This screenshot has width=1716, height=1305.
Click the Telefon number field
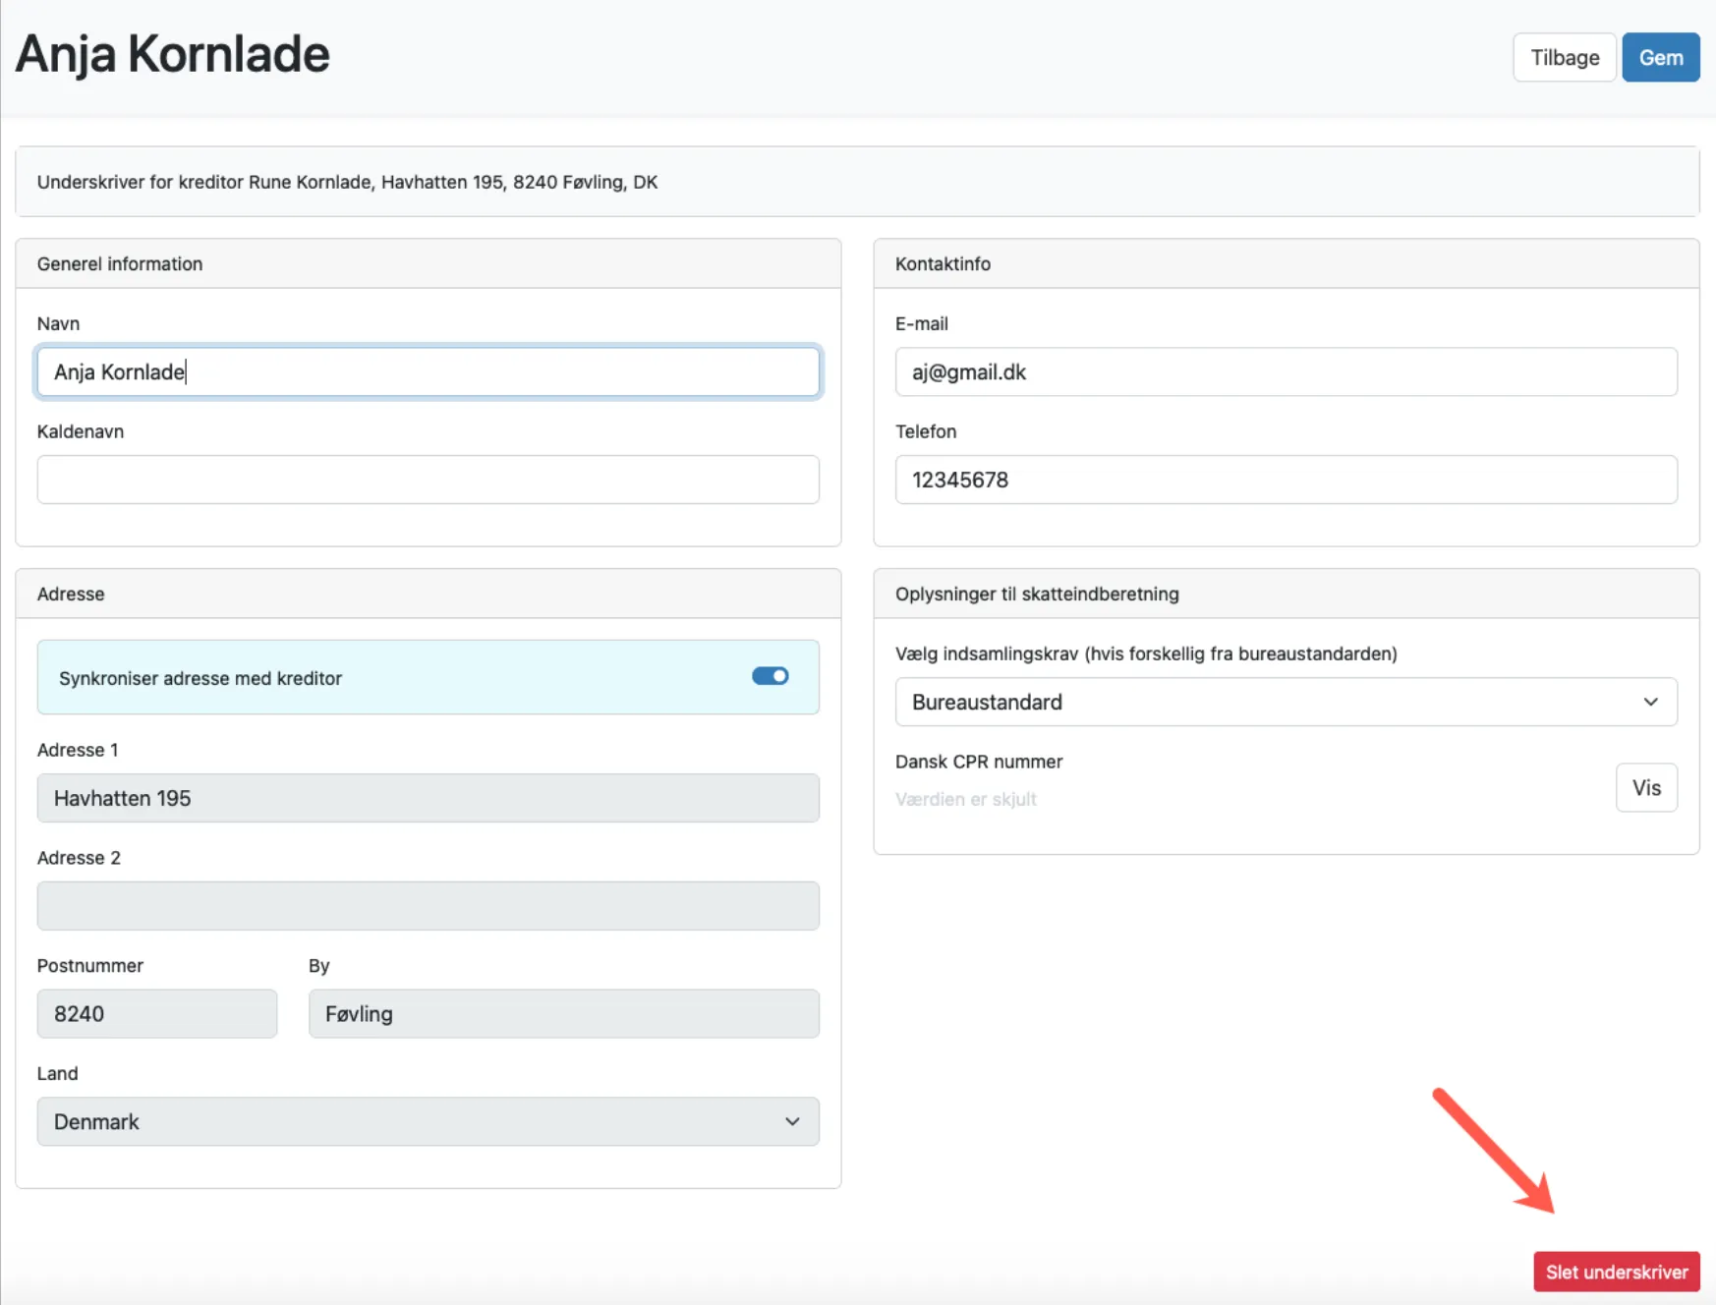point(1285,480)
